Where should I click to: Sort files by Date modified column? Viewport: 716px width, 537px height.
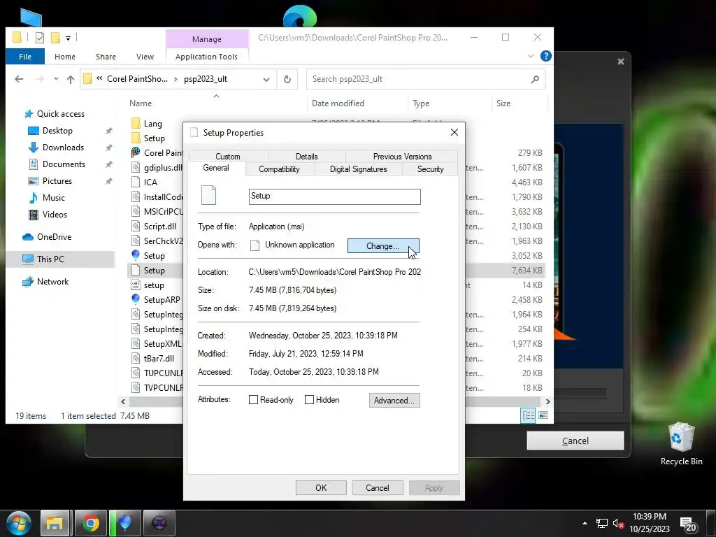click(338, 103)
